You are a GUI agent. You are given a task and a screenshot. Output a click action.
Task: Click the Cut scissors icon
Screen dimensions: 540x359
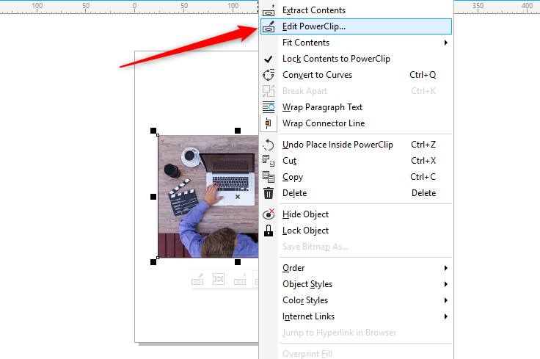pos(269,161)
